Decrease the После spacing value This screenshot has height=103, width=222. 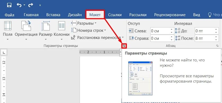(216, 40)
